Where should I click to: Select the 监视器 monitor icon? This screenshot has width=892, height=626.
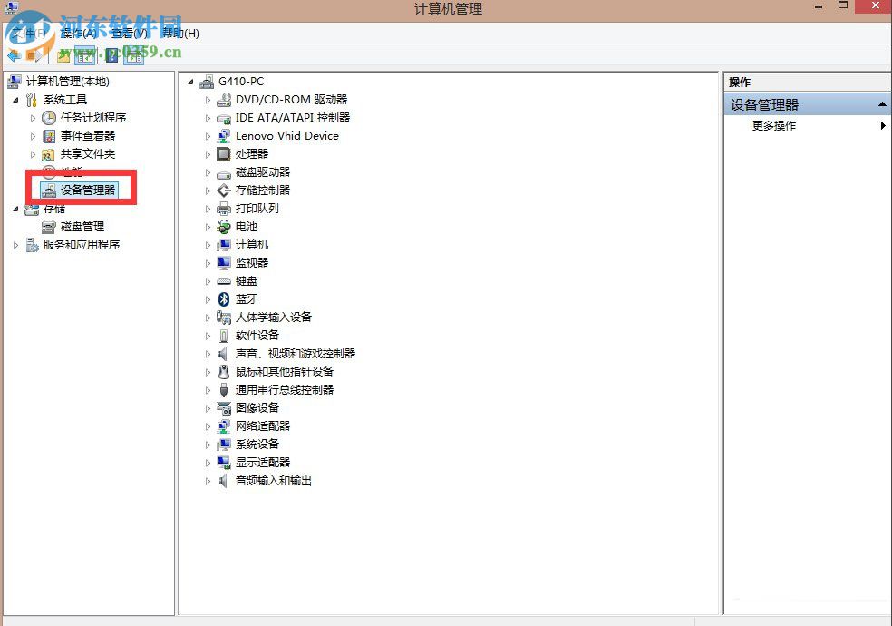pyautogui.click(x=224, y=263)
